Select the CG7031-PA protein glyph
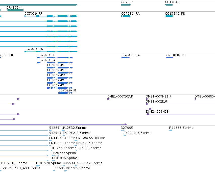The image size is (215, 172). (x=126, y=58)
